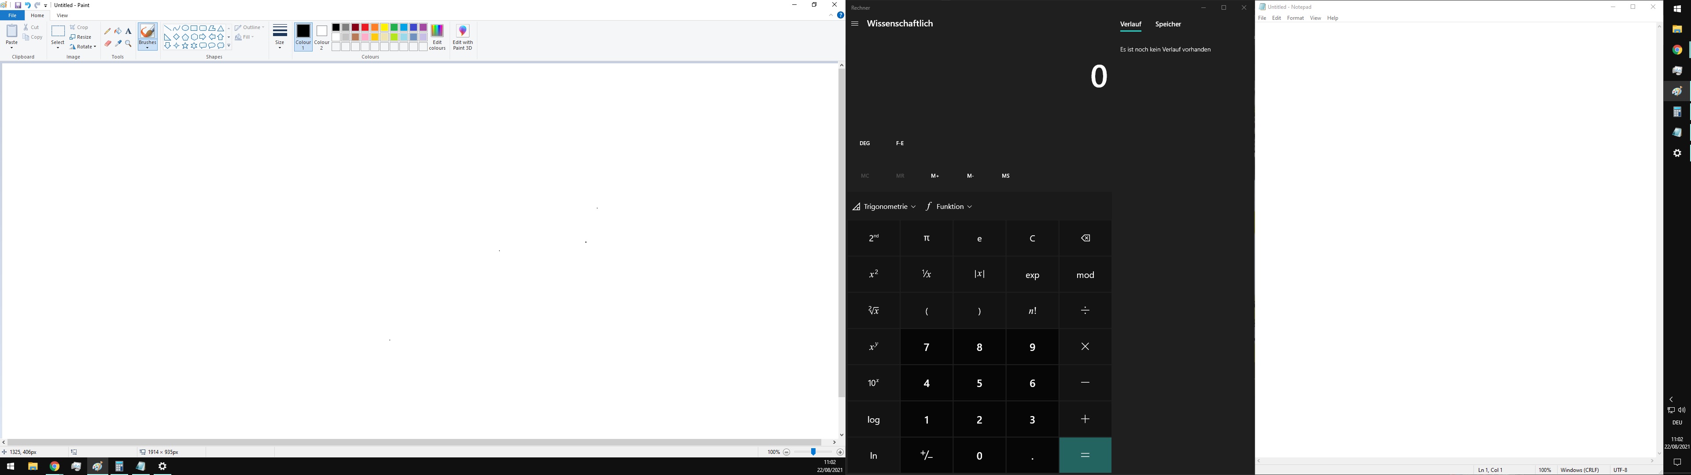
Task: Select the Eraser tool
Action: 107,44
